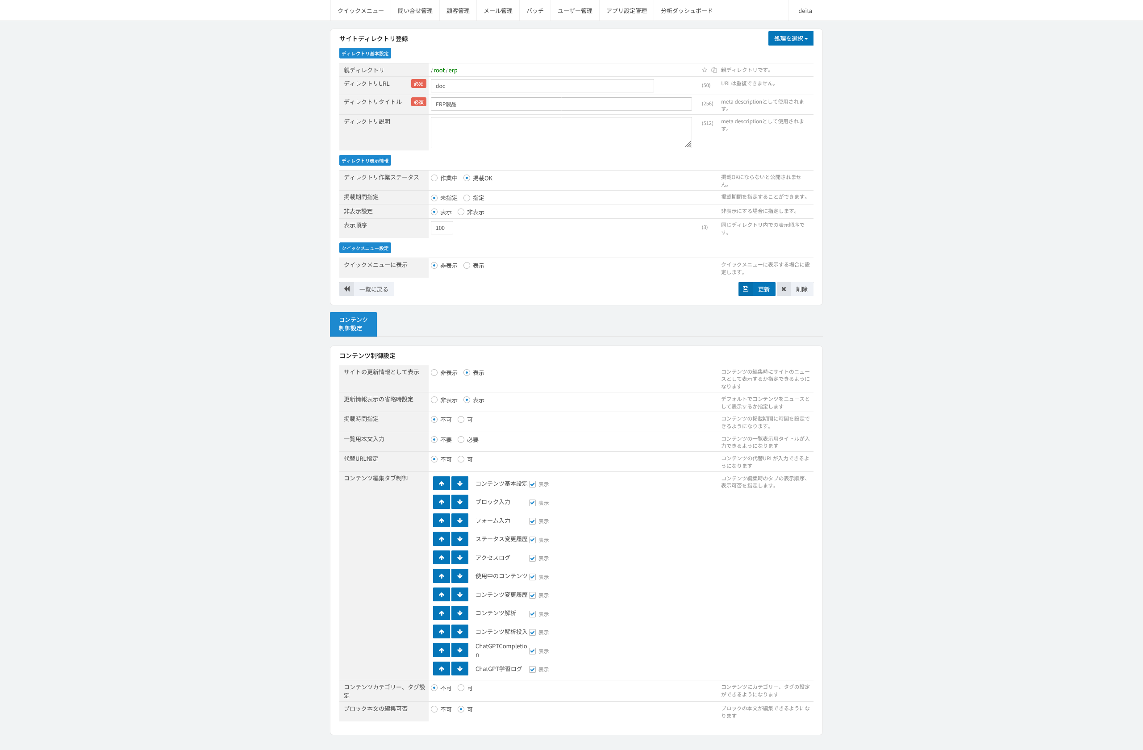Move アクセスログ down with arrow button
1143x750 pixels.
(x=459, y=558)
